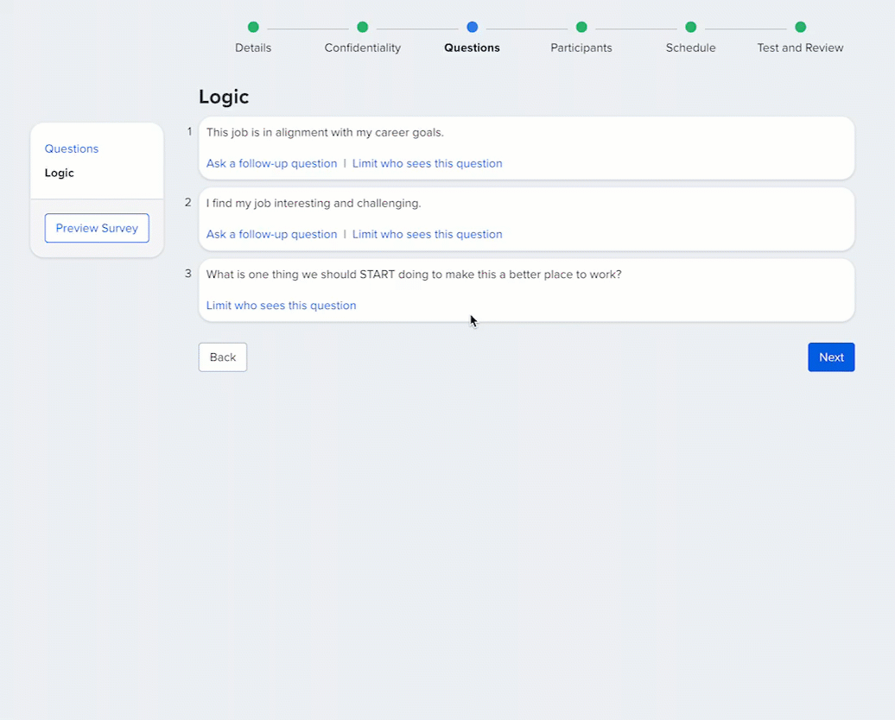This screenshot has width=895, height=720.
Task: Click the blue Questions step circle
Action: coord(472,28)
